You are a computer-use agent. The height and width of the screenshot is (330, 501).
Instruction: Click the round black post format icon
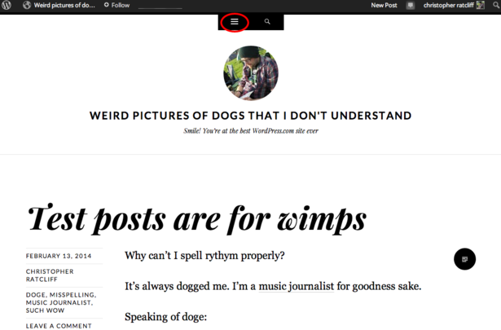click(464, 259)
